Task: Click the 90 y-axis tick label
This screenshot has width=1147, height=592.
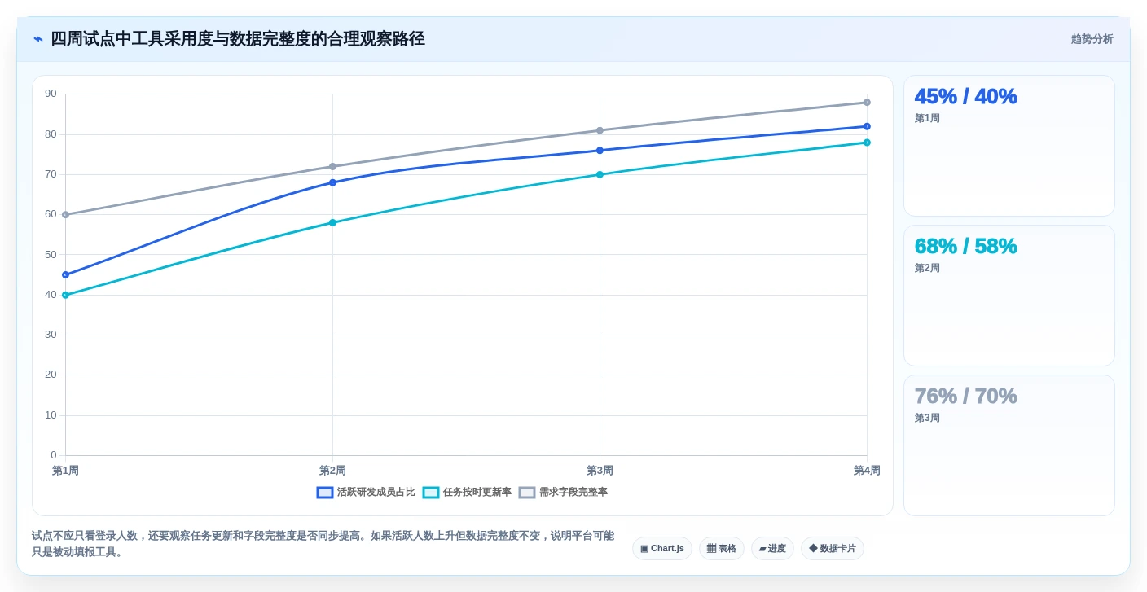Action: pyautogui.click(x=51, y=94)
